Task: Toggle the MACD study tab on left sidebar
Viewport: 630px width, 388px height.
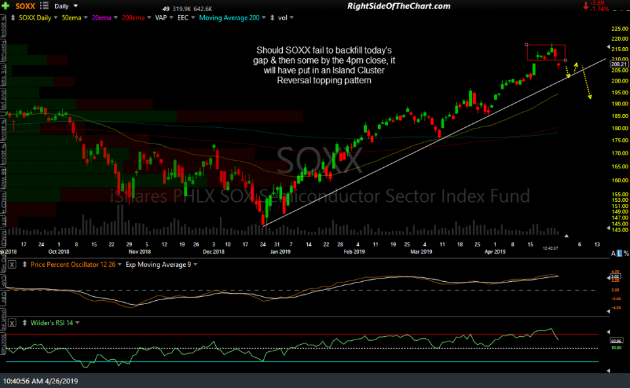Action: tap(5, 233)
